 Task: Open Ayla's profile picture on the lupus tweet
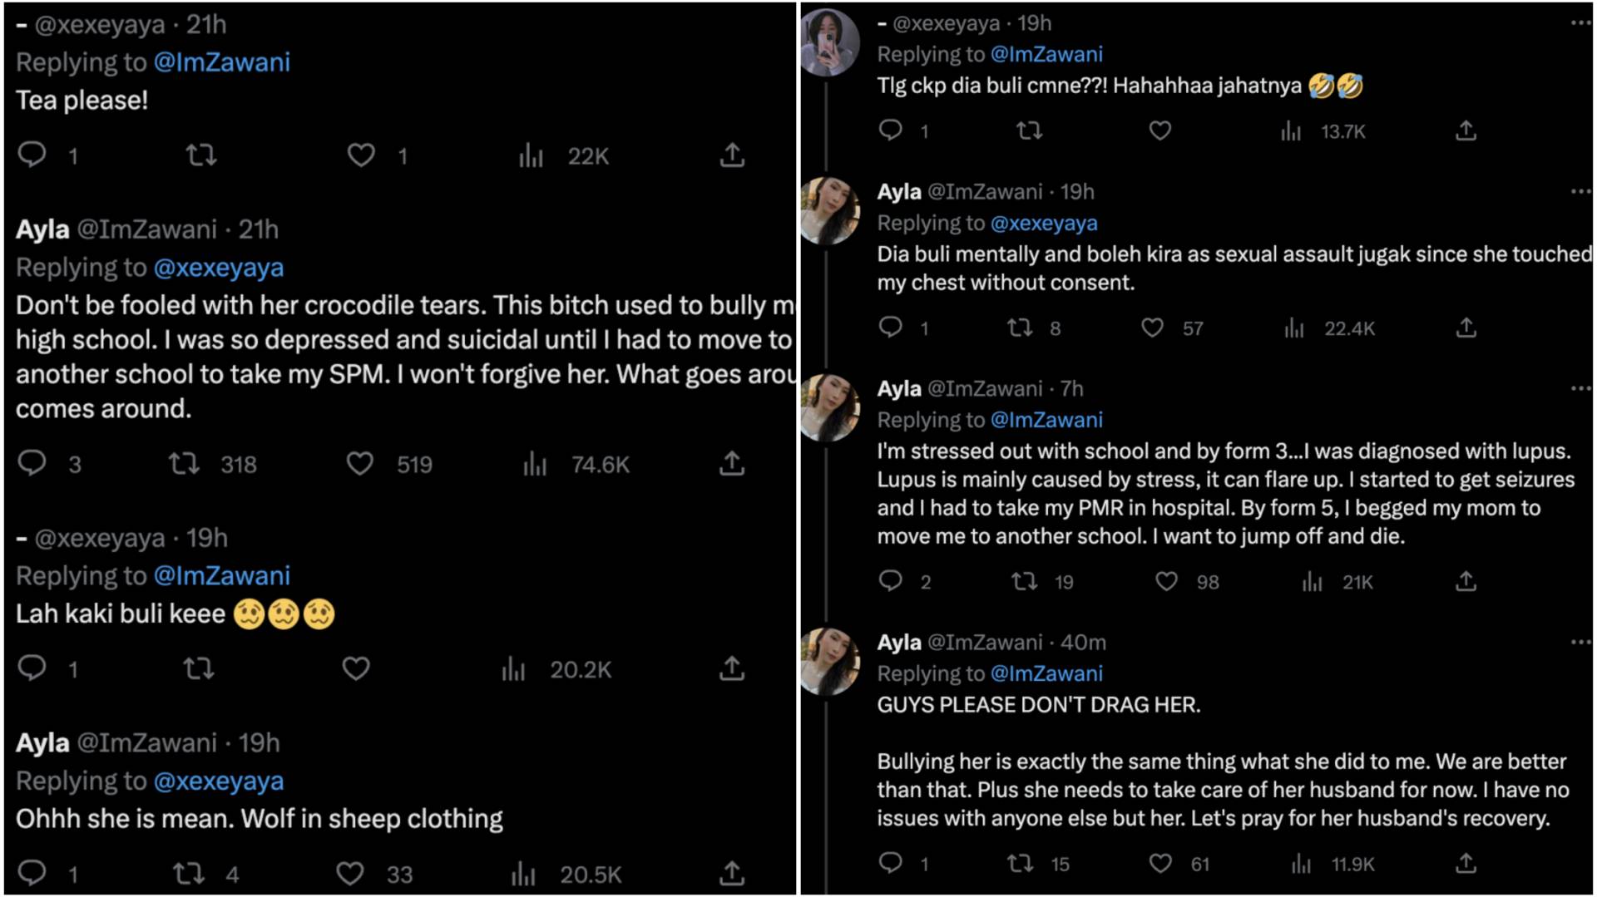829,407
